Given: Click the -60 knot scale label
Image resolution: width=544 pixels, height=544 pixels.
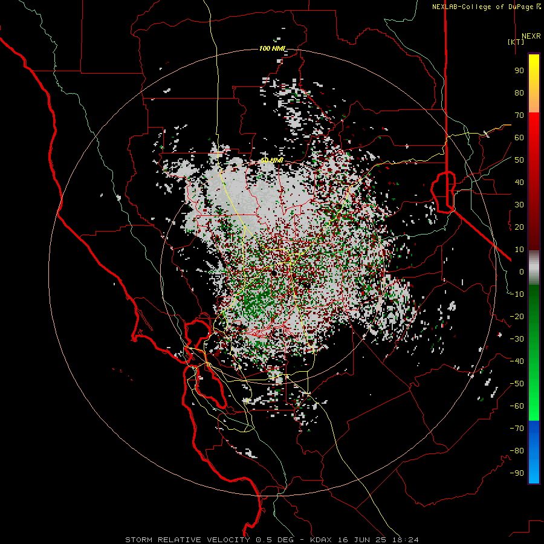Looking at the screenshot, I should click(x=517, y=406).
